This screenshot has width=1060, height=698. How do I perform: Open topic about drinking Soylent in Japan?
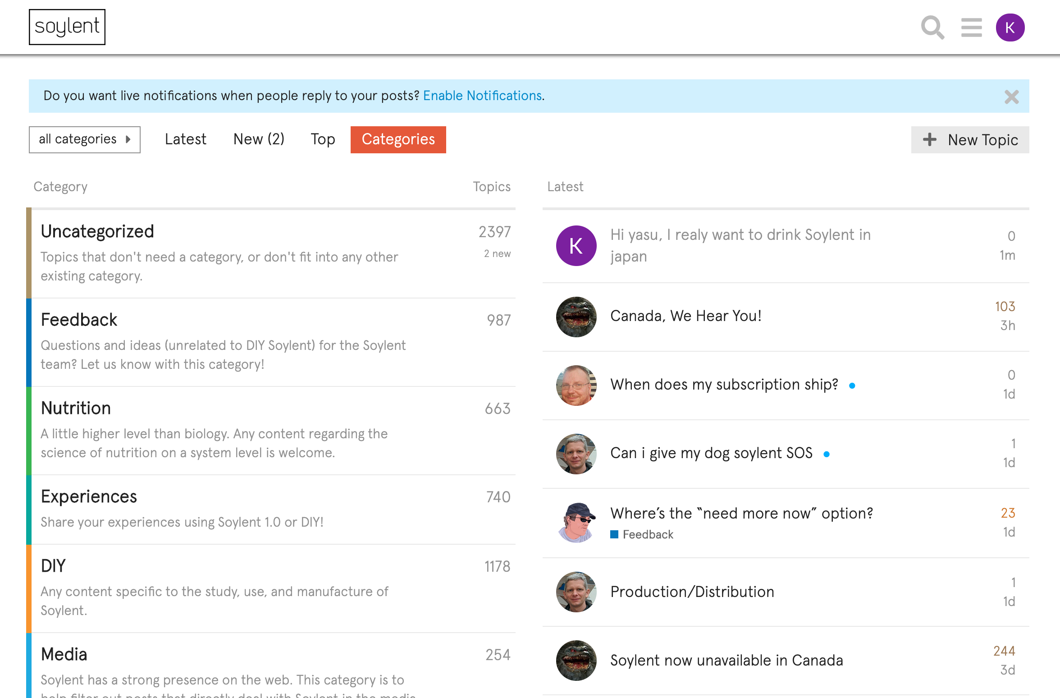tap(740, 245)
